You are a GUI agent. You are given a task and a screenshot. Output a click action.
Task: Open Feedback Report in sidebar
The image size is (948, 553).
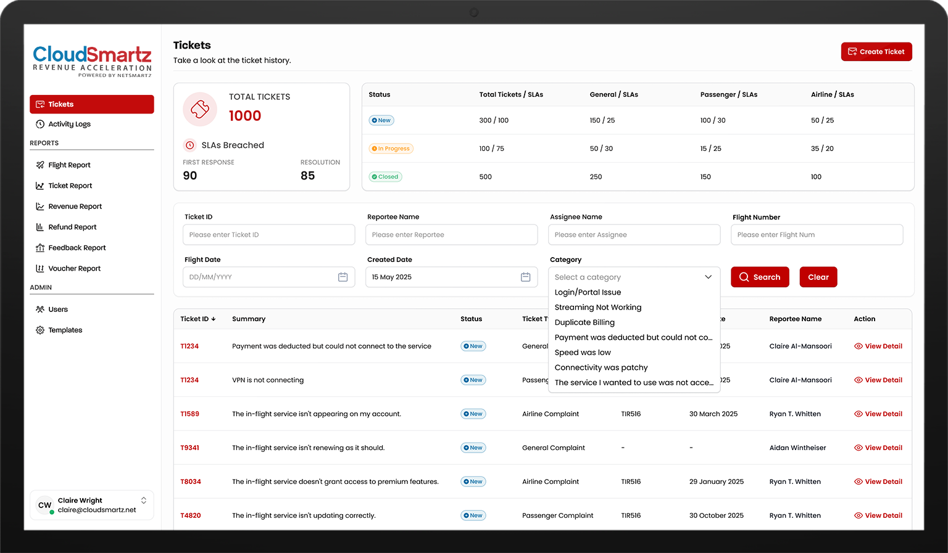coord(77,248)
